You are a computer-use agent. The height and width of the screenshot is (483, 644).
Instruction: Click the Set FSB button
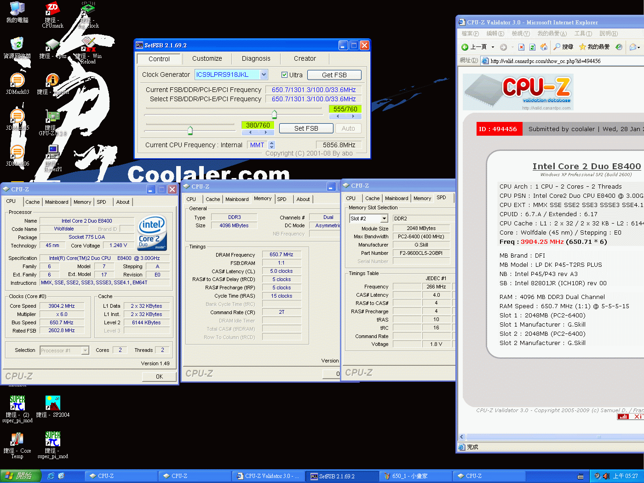[x=306, y=128]
